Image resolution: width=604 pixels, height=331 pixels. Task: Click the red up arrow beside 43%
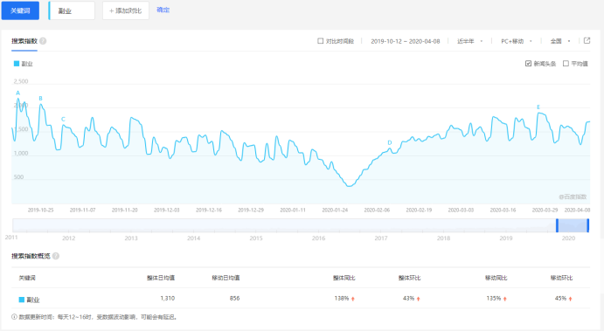pyautogui.click(x=419, y=299)
